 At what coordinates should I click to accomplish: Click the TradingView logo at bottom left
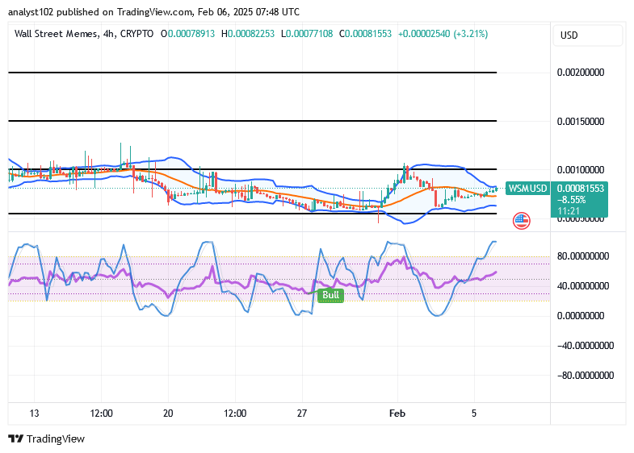click(x=47, y=438)
